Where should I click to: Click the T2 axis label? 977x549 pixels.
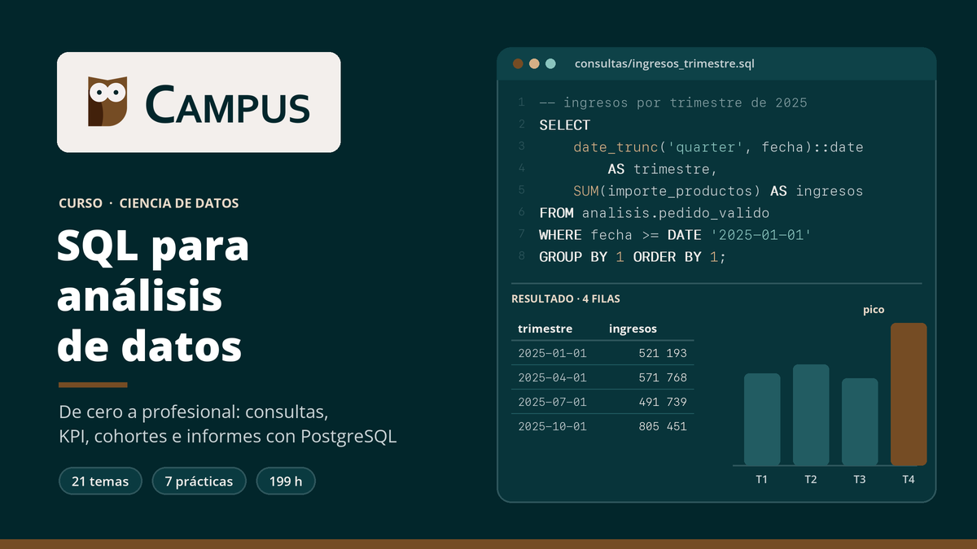tap(811, 479)
